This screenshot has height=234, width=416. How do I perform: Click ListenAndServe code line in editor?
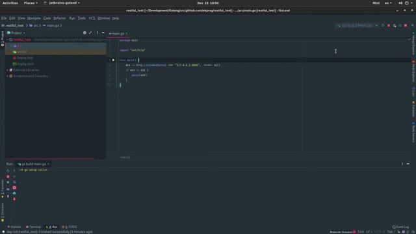point(173,65)
